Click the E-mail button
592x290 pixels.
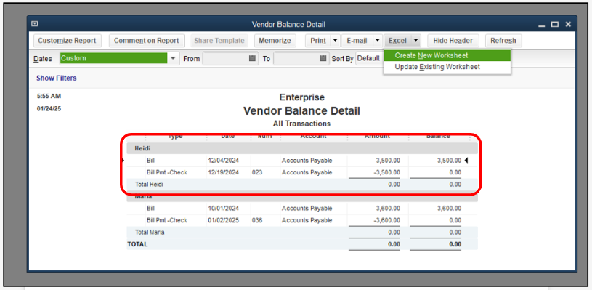(x=357, y=41)
